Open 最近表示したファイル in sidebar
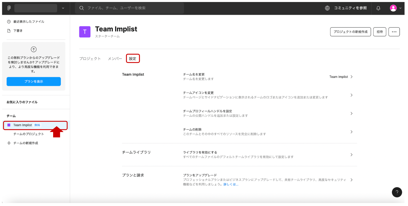The width and height of the screenshot is (408, 206). coord(29,22)
